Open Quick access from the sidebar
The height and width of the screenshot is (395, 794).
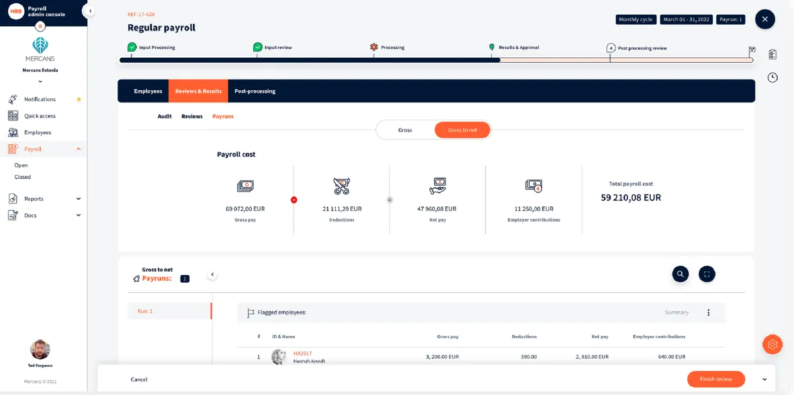pos(40,116)
